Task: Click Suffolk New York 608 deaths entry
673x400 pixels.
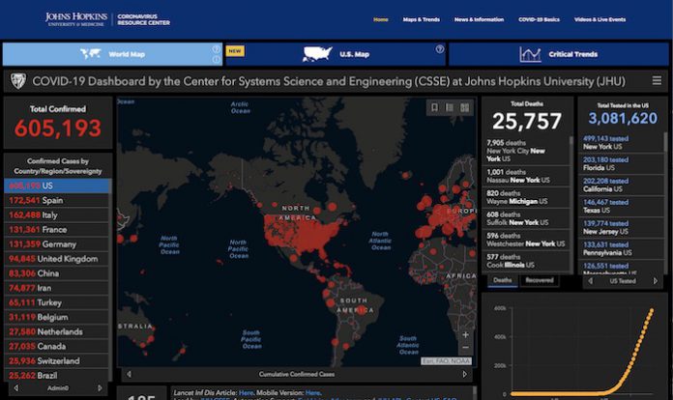Action: point(526,218)
